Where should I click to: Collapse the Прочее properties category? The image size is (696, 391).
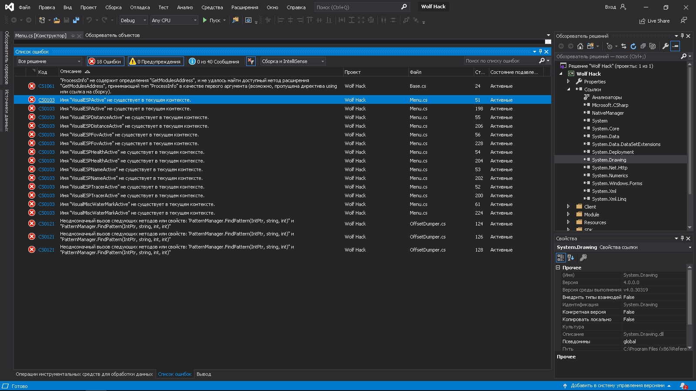click(x=558, y=268)
